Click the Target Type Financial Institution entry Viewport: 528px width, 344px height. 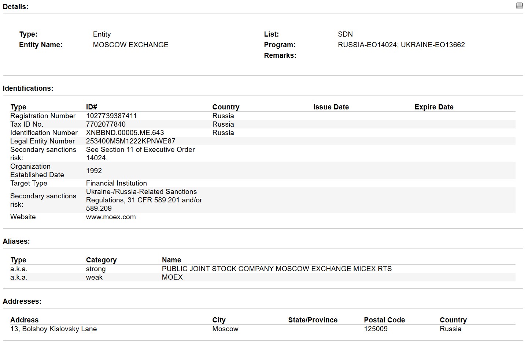116,183
